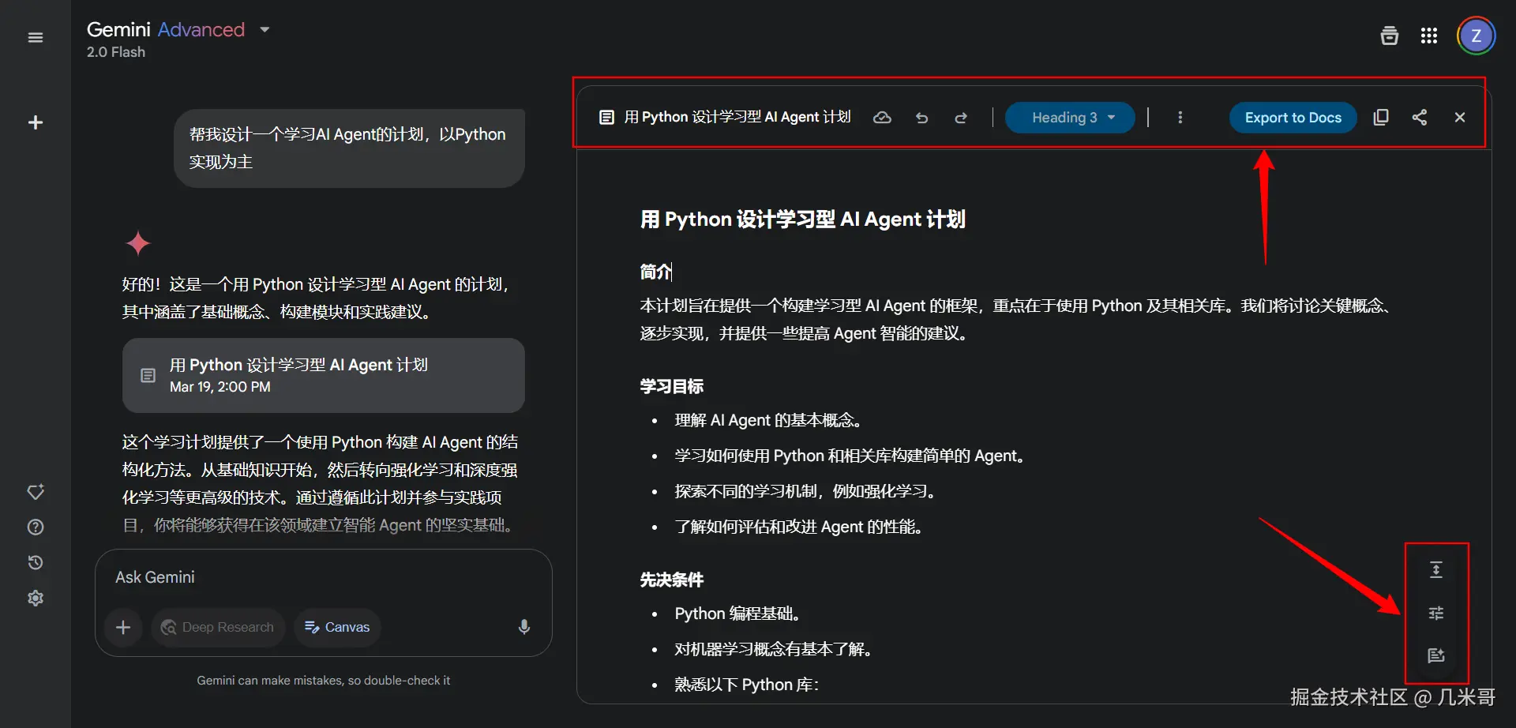
Task: Click bullet '熟悉以下 Python 库：'
Action: click(747, 685)
